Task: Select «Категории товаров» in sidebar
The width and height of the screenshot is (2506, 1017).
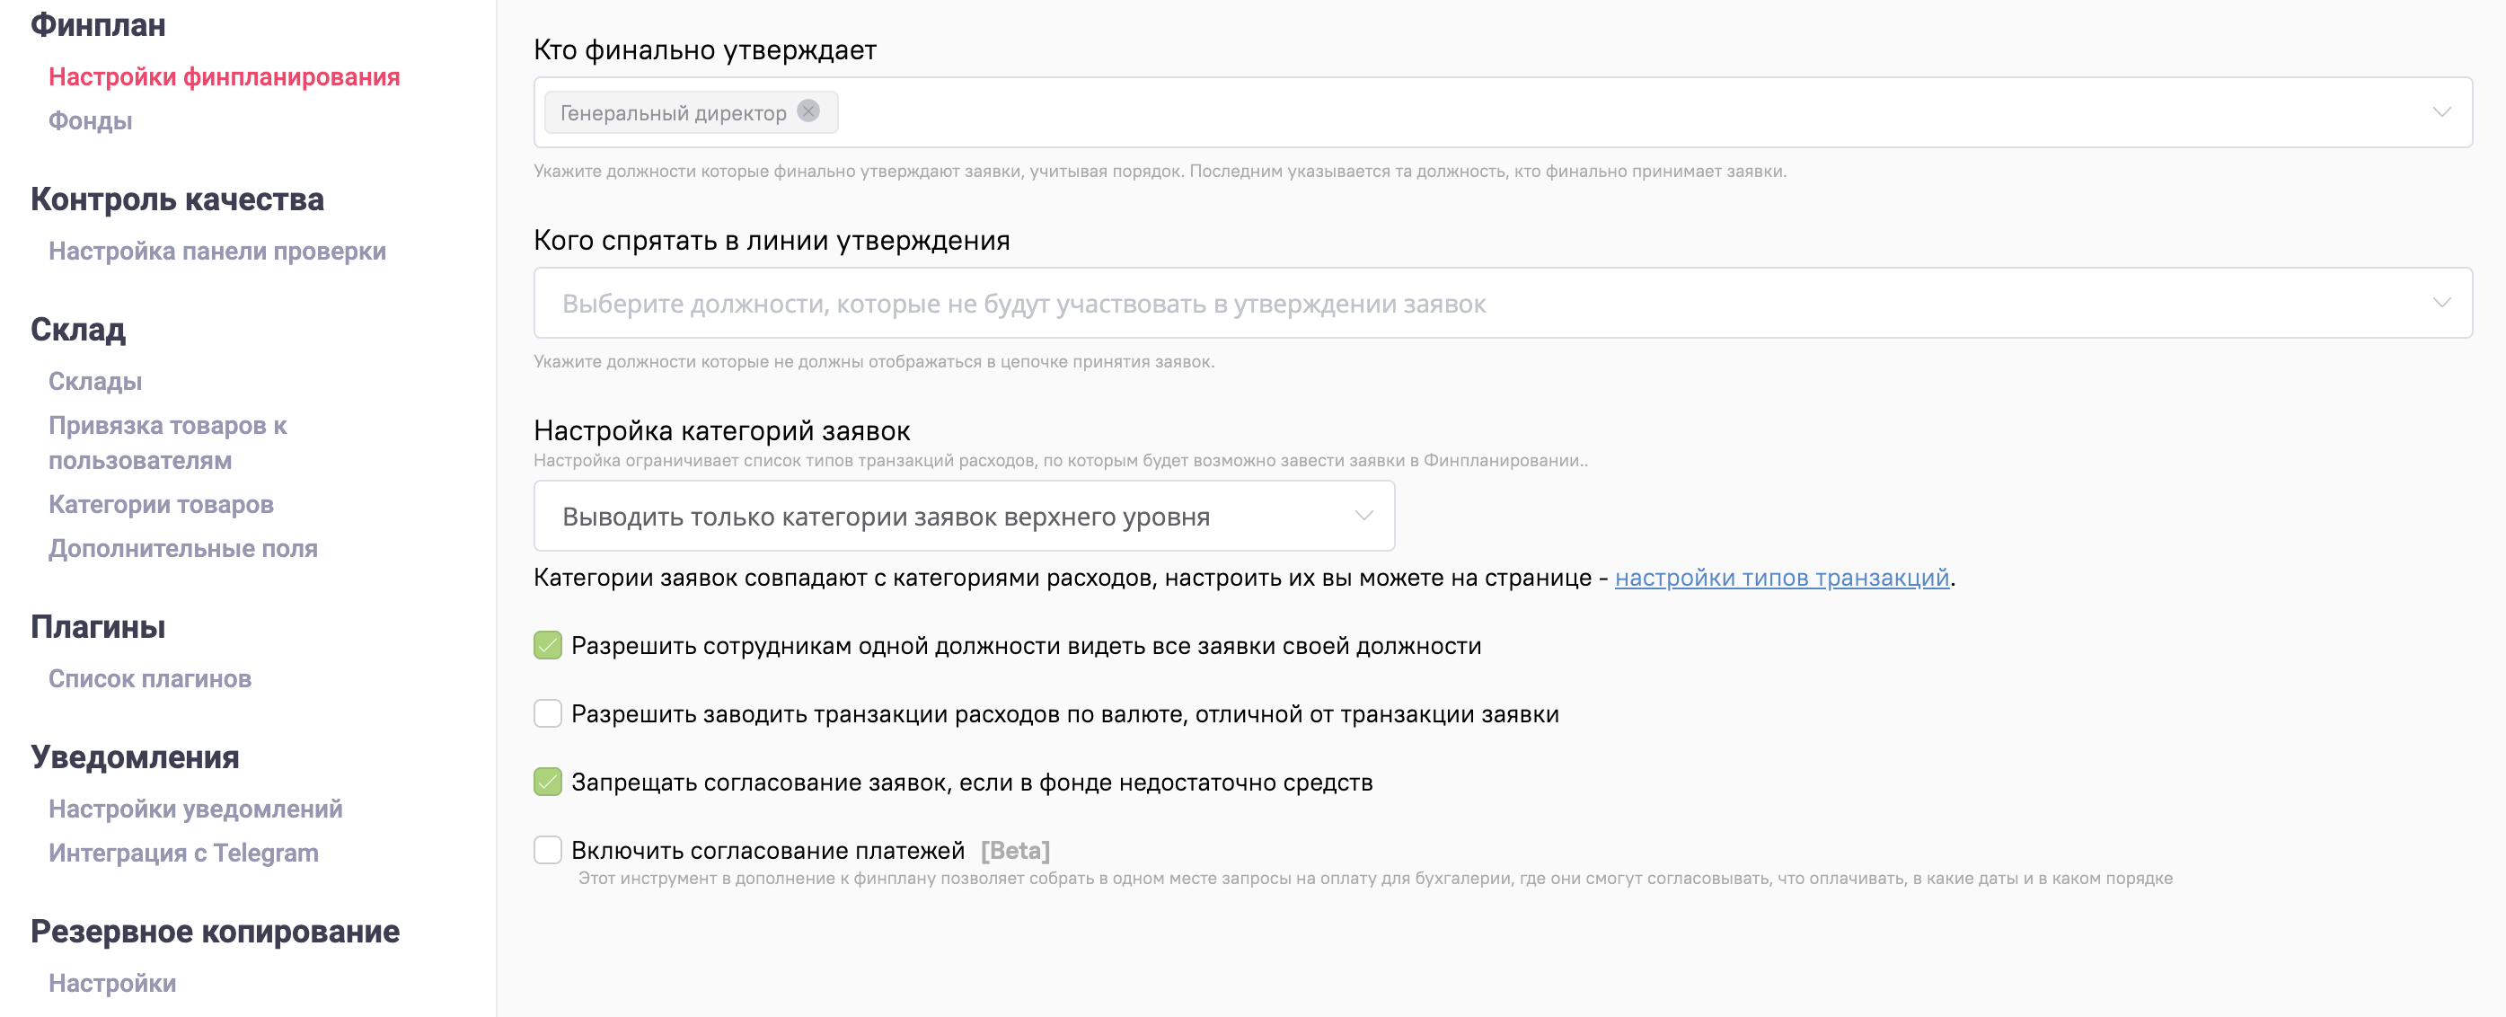Action: (x=162, y=504)
